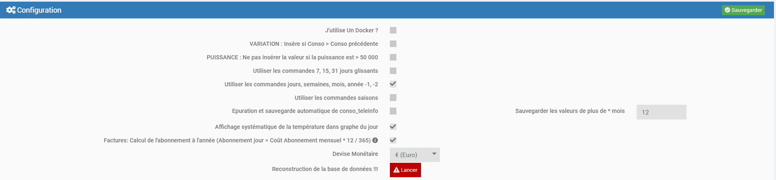Tick the VARIATION Conso précédente checkbox
This screenshot has width=776, height=180.
tap(393, 44)
